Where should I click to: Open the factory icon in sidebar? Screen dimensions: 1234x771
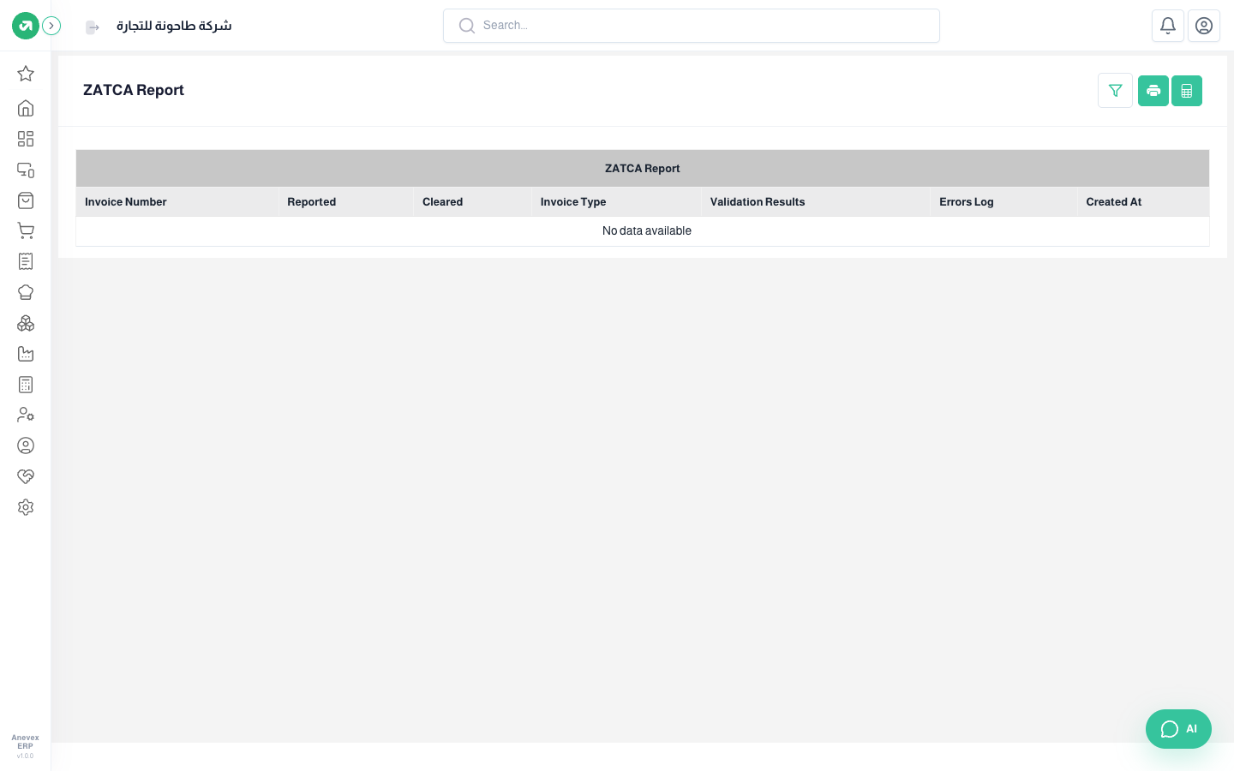[26, 354]
